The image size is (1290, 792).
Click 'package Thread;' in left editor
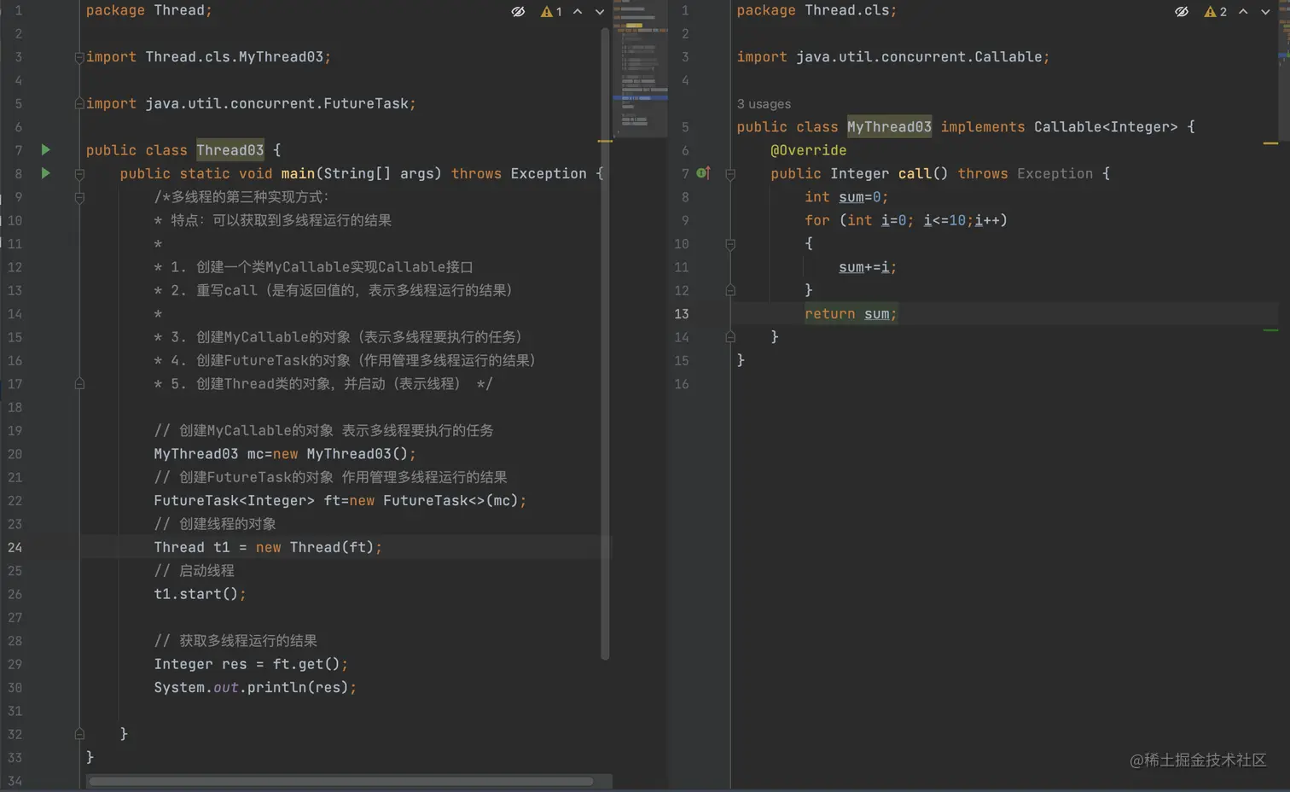(148, 10)
